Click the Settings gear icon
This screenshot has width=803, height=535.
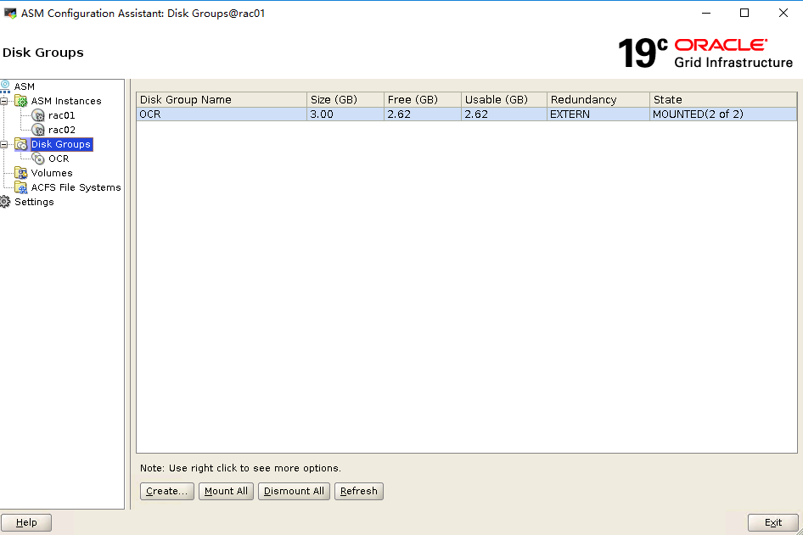(x=5, y=202)
